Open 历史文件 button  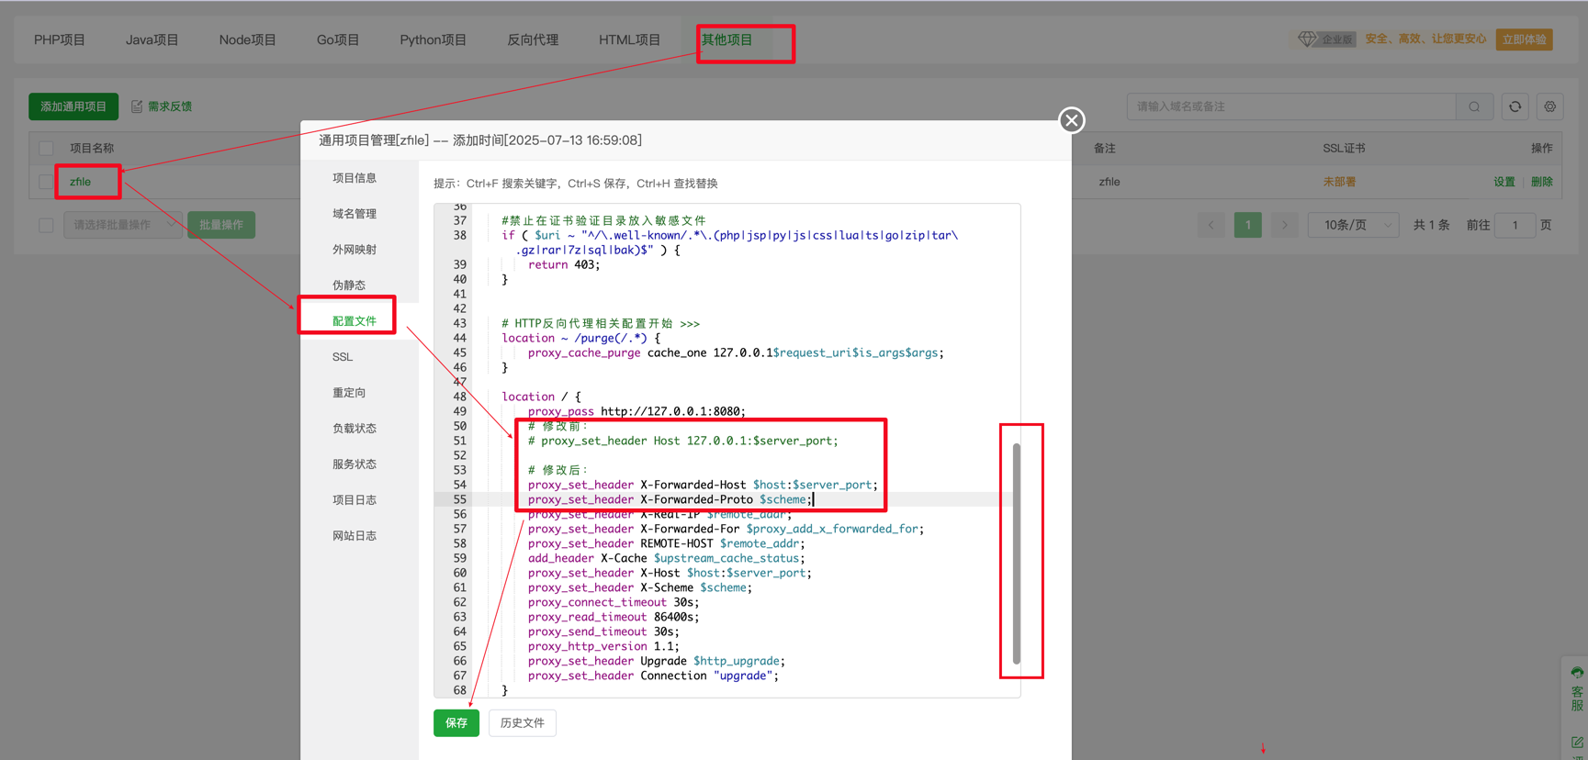(523, 723)
